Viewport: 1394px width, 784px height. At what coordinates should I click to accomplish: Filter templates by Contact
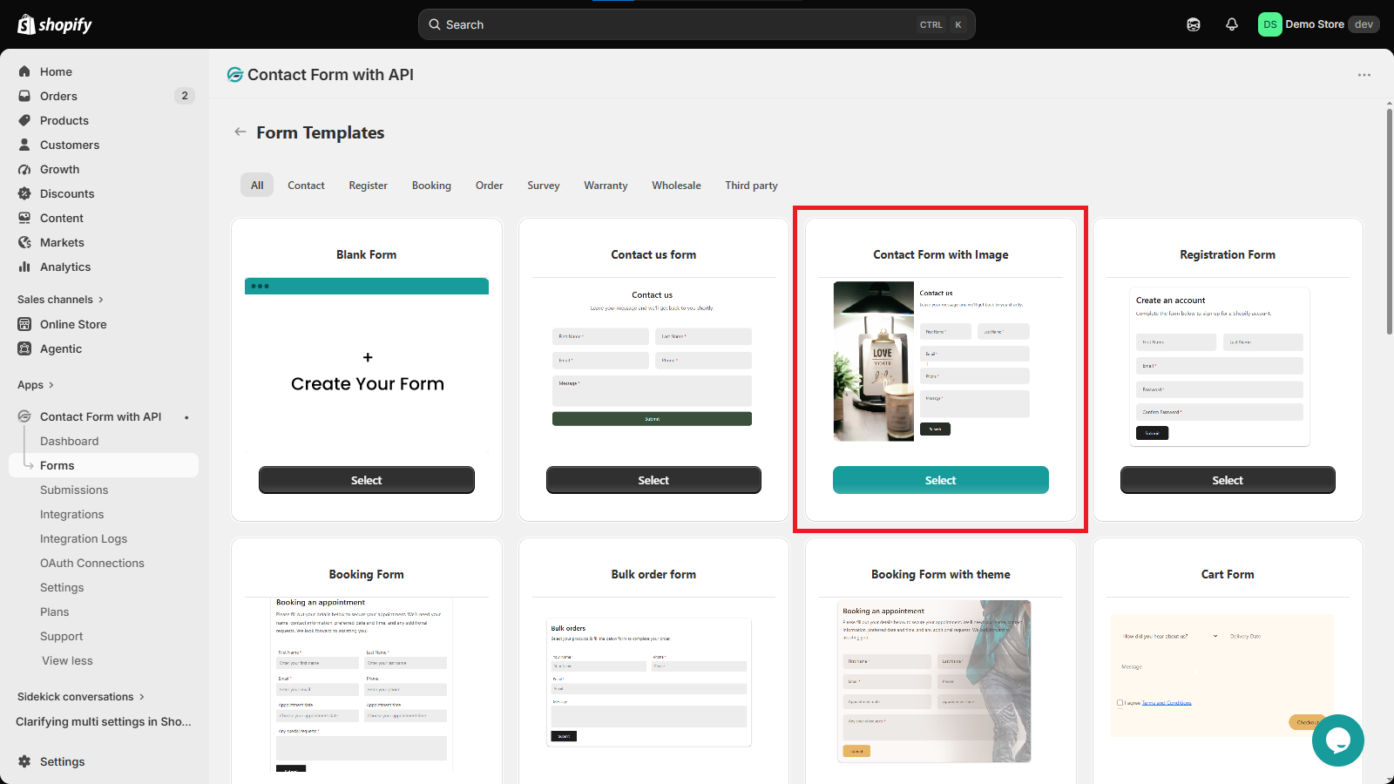tap(306, 185)
